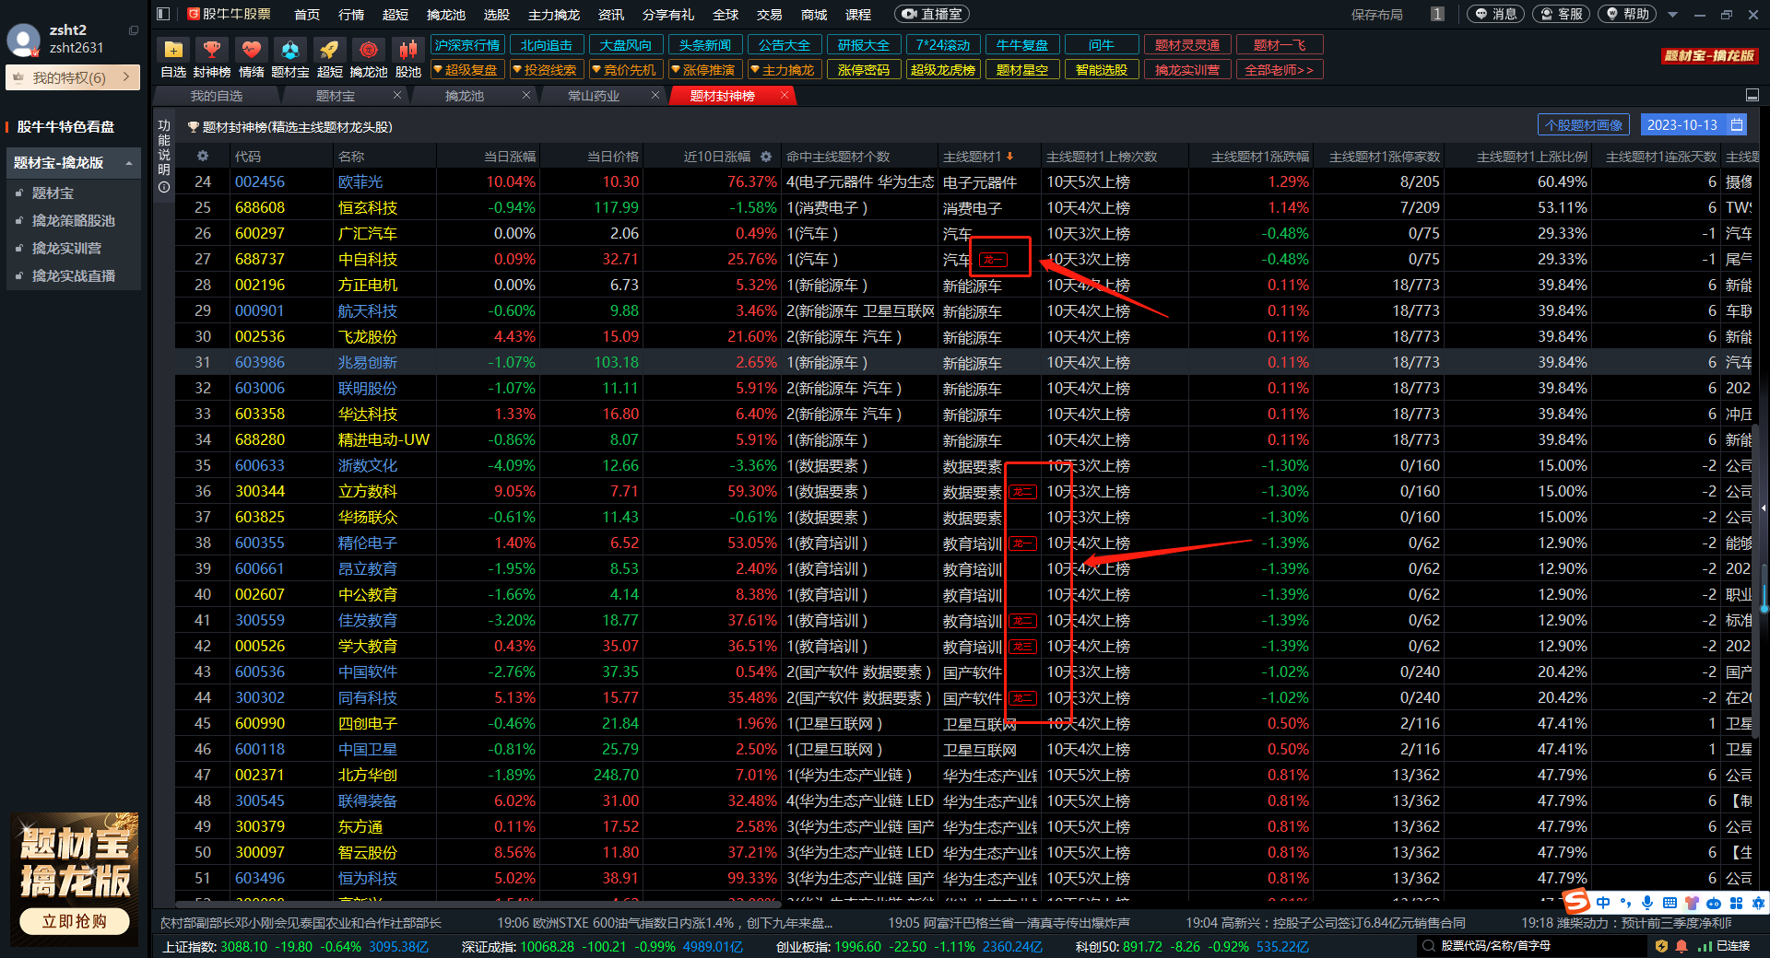The width and height of the screenshot is (1770, 958).
Task: Open 全球 menu item
Action: coord(726,15)
